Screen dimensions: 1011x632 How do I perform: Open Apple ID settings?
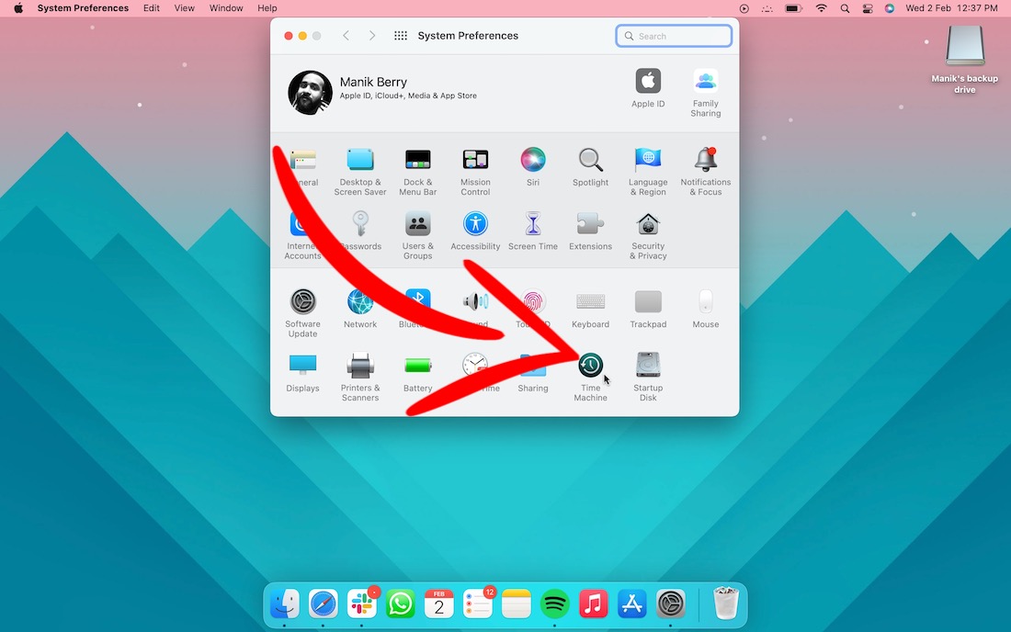point(648,81)
